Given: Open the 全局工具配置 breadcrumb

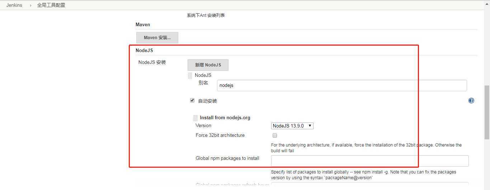Looking at the screenshot, I should 51,5.
